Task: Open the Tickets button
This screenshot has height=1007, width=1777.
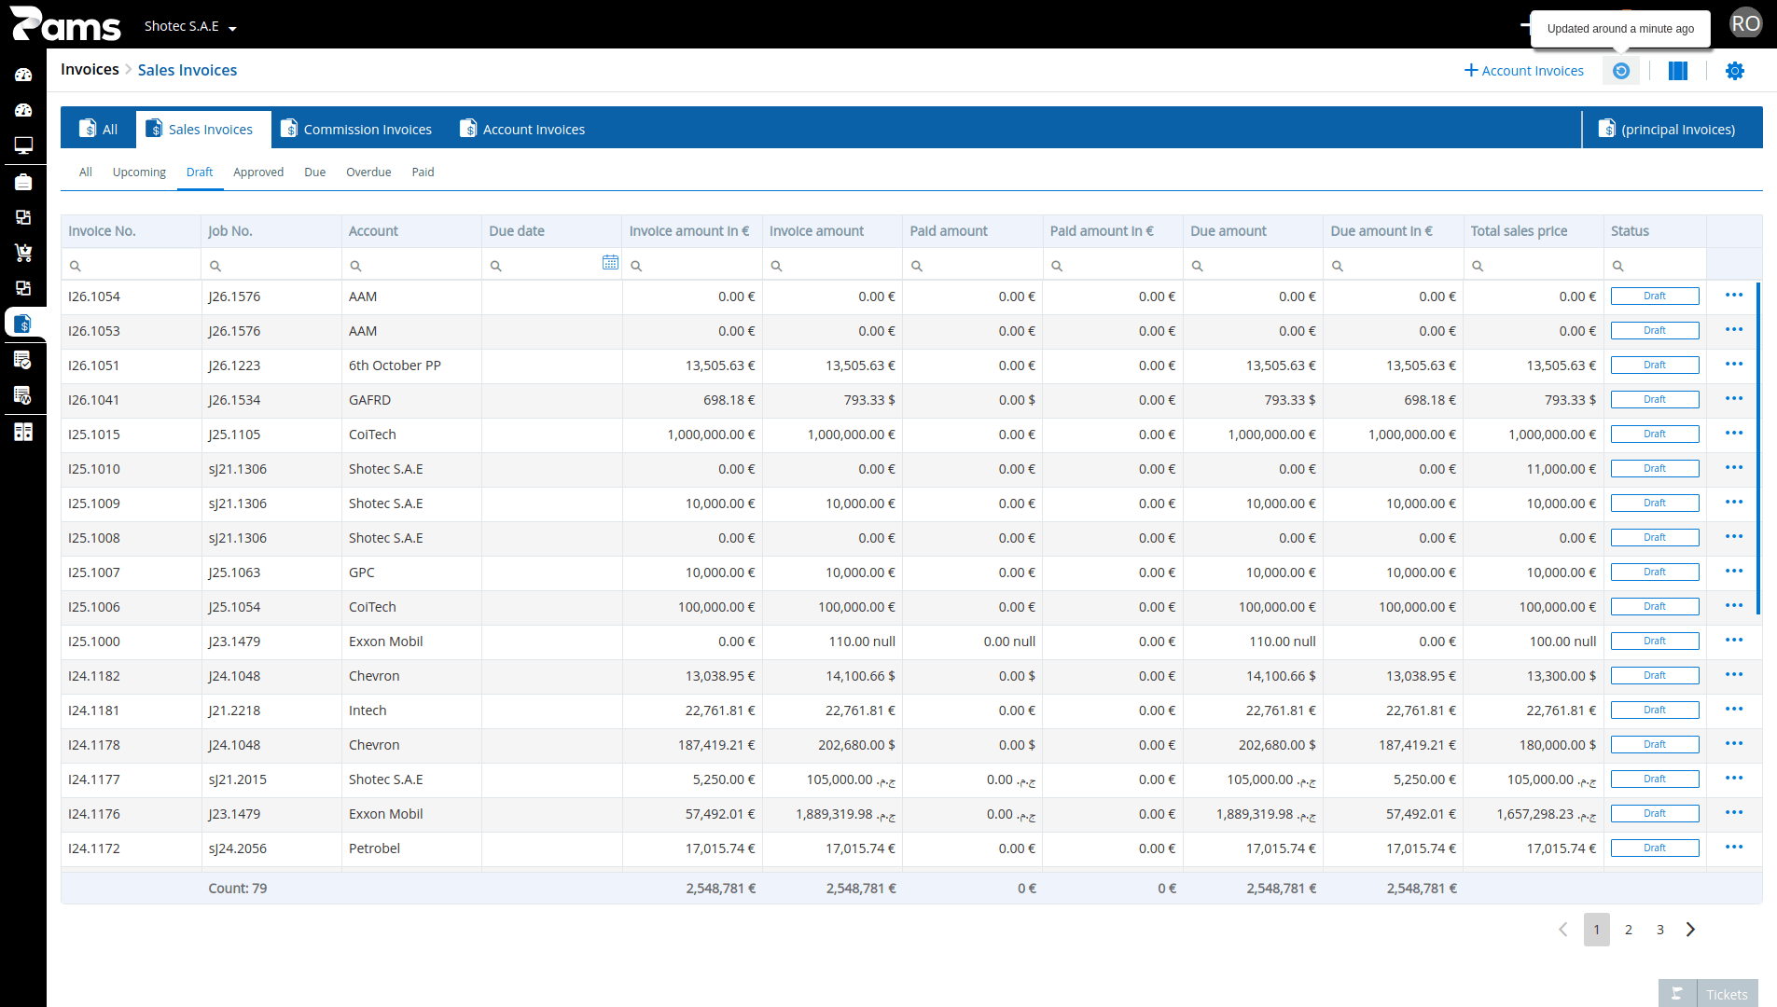Action: coord(1708,994)
